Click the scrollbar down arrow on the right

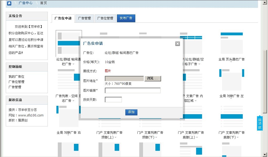(265, 155)
